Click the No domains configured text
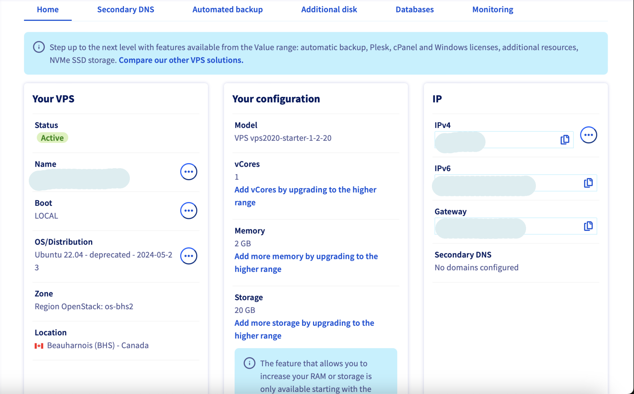This screenshot has height=394, width=634. coord(476,268)
